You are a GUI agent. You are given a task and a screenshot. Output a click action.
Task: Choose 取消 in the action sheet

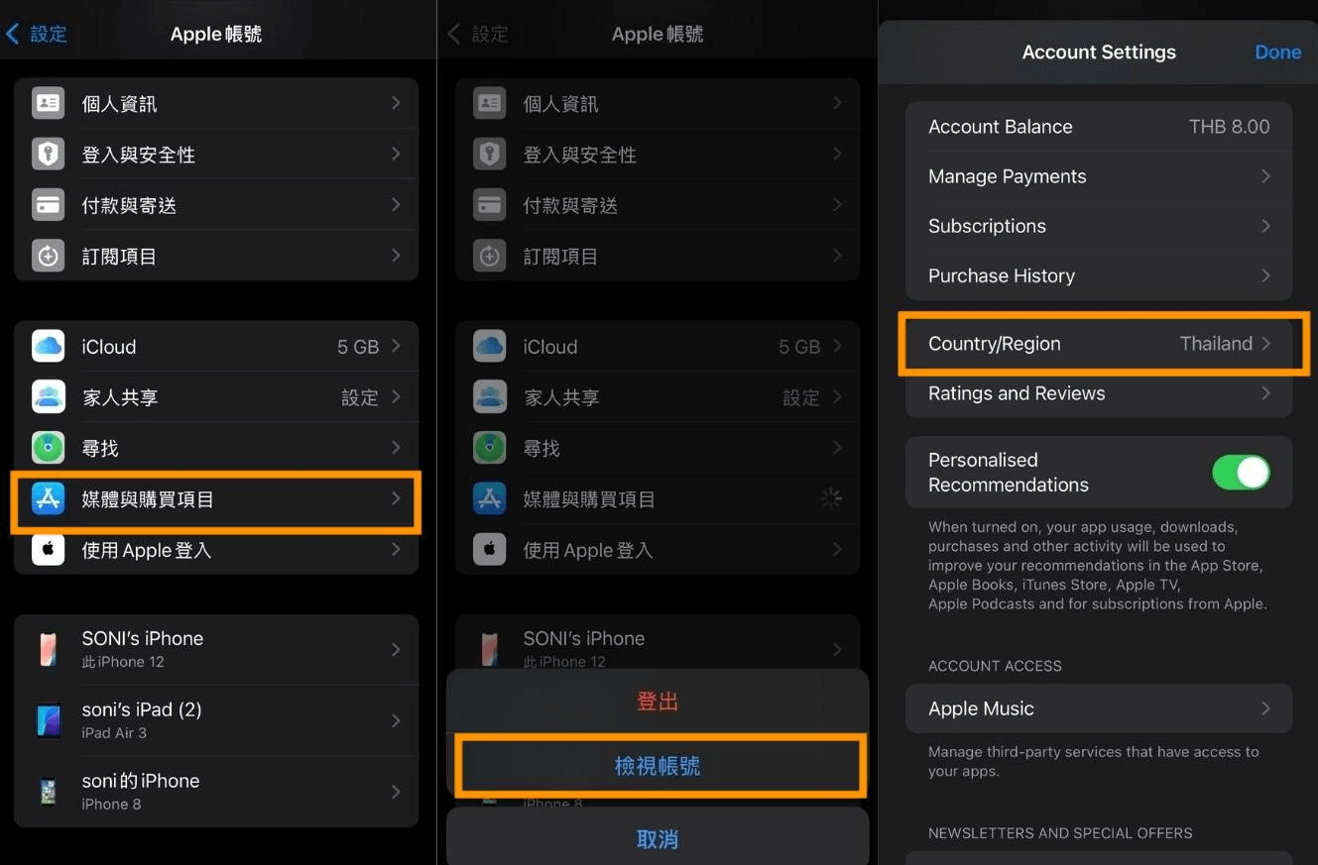pos(658,839)
